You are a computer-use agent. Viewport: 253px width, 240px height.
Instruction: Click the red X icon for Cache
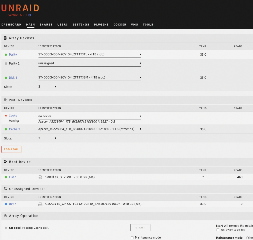[x=6, y=116]
